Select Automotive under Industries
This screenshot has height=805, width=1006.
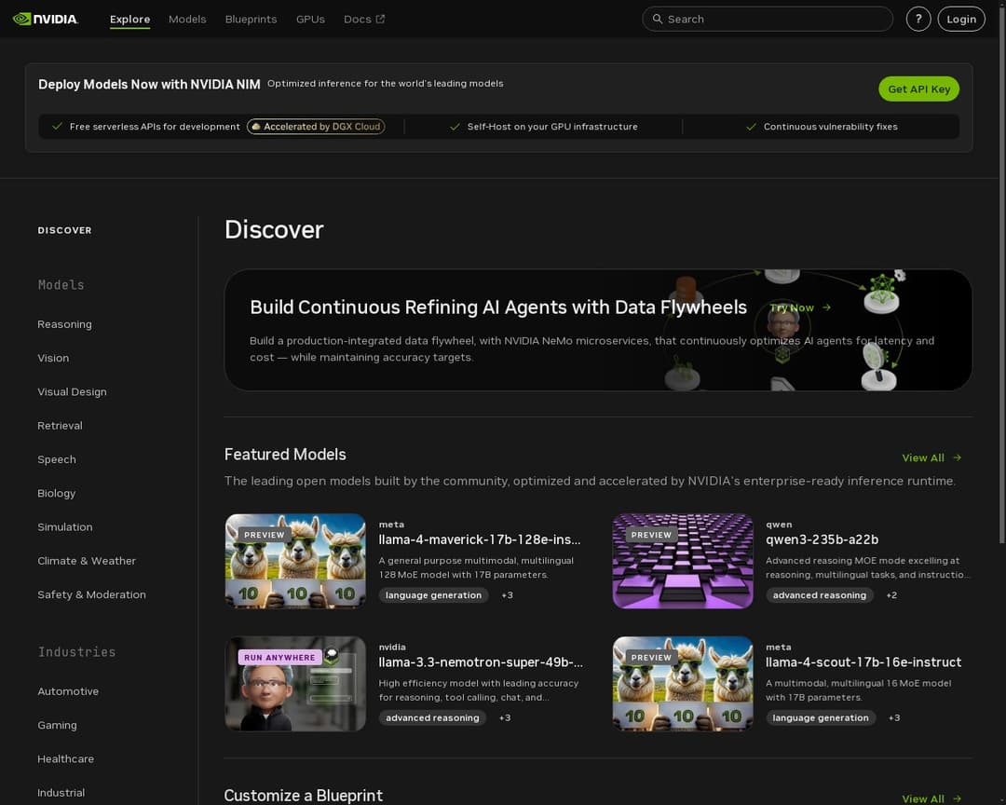tap(68, 691)
